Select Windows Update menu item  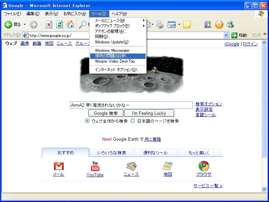point(118,42)
